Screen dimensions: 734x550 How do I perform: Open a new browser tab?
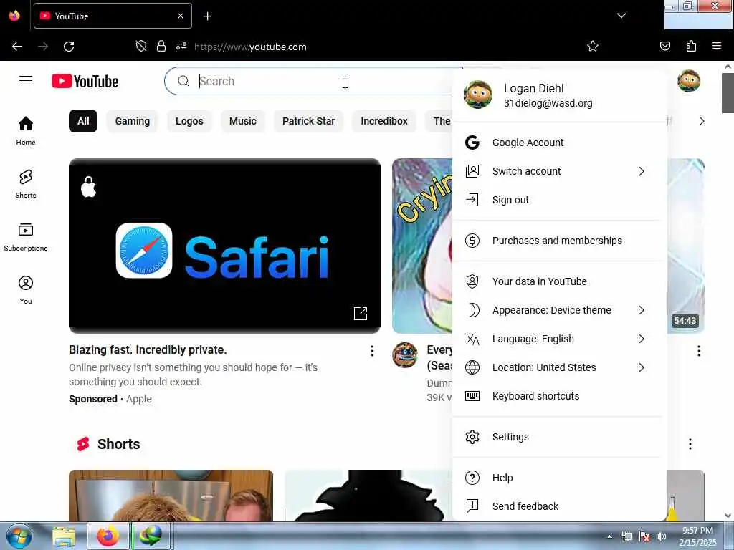tap(207, 16)
